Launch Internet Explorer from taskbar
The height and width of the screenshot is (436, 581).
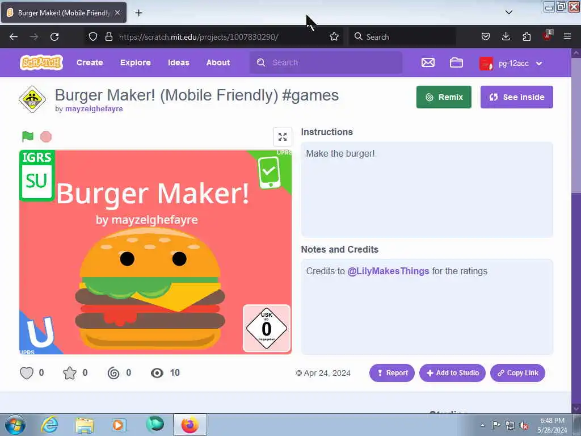pos(49,425)
